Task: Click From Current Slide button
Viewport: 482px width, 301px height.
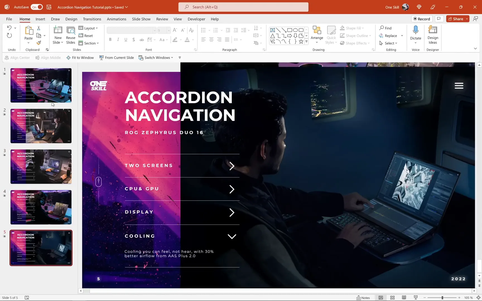Action: click(x=117, y=58)
